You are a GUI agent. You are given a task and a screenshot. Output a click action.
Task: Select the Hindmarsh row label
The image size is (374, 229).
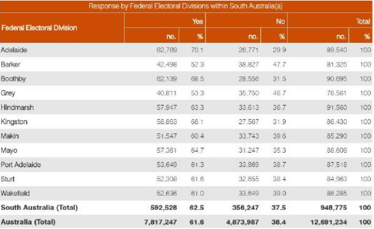coord(17,107)
